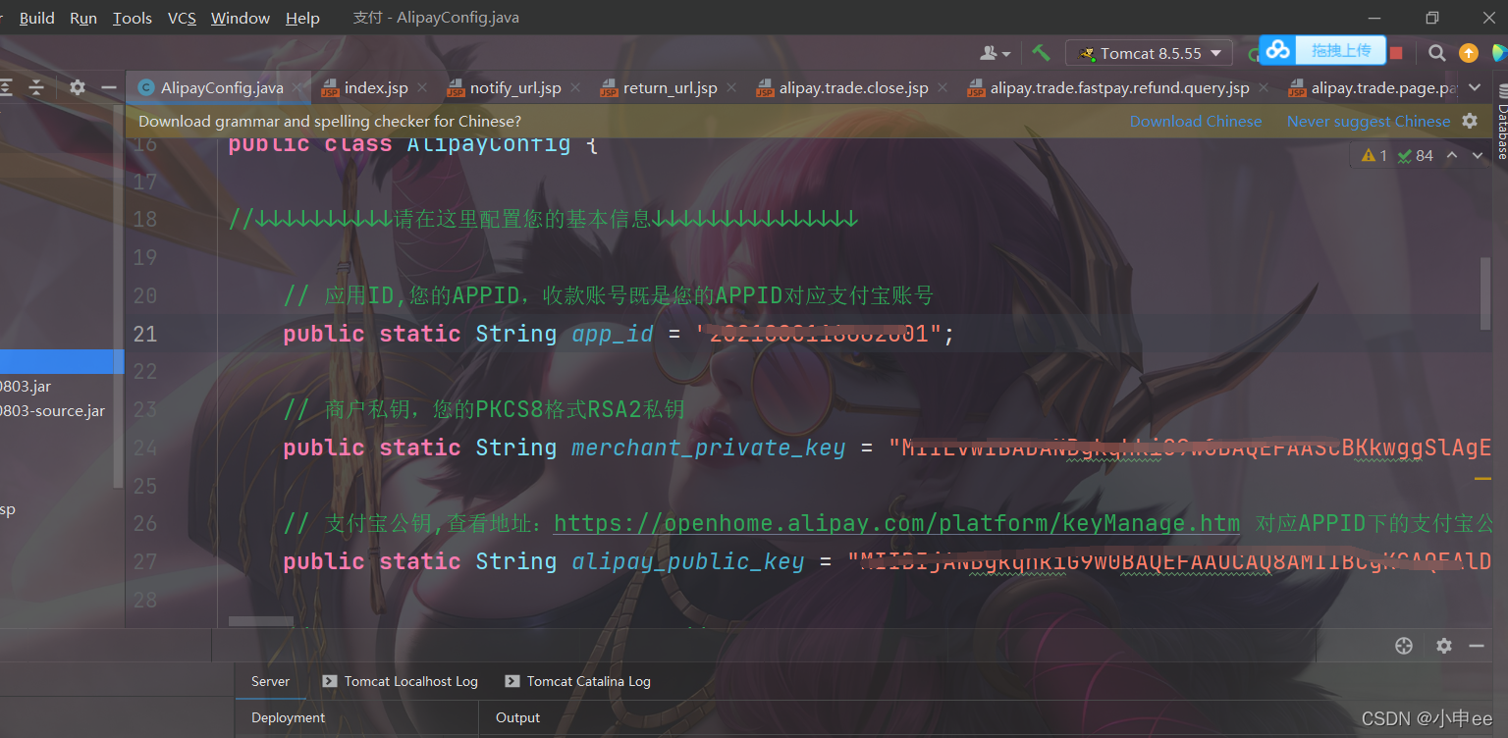The height and width of the screenshot is (738, 1508).
Task: Open the user account dropdown in toolbar
Action: (x=996, y=53)
